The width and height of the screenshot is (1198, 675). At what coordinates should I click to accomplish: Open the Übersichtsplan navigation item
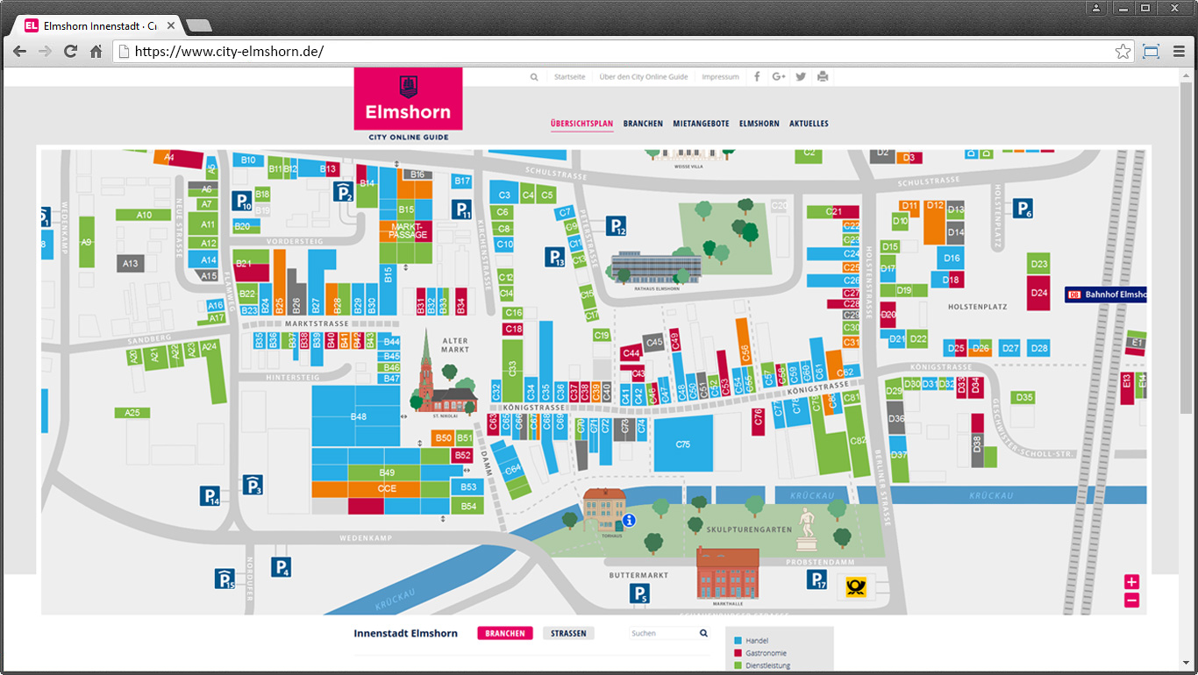[581, 124]
